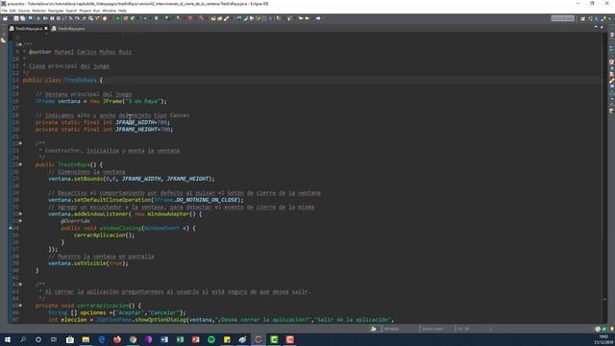The height and width of the screenshot is (346, 615).
Task: Open Spotify from the taskbar
Action: pyautogui.click(x=211, y=339)
